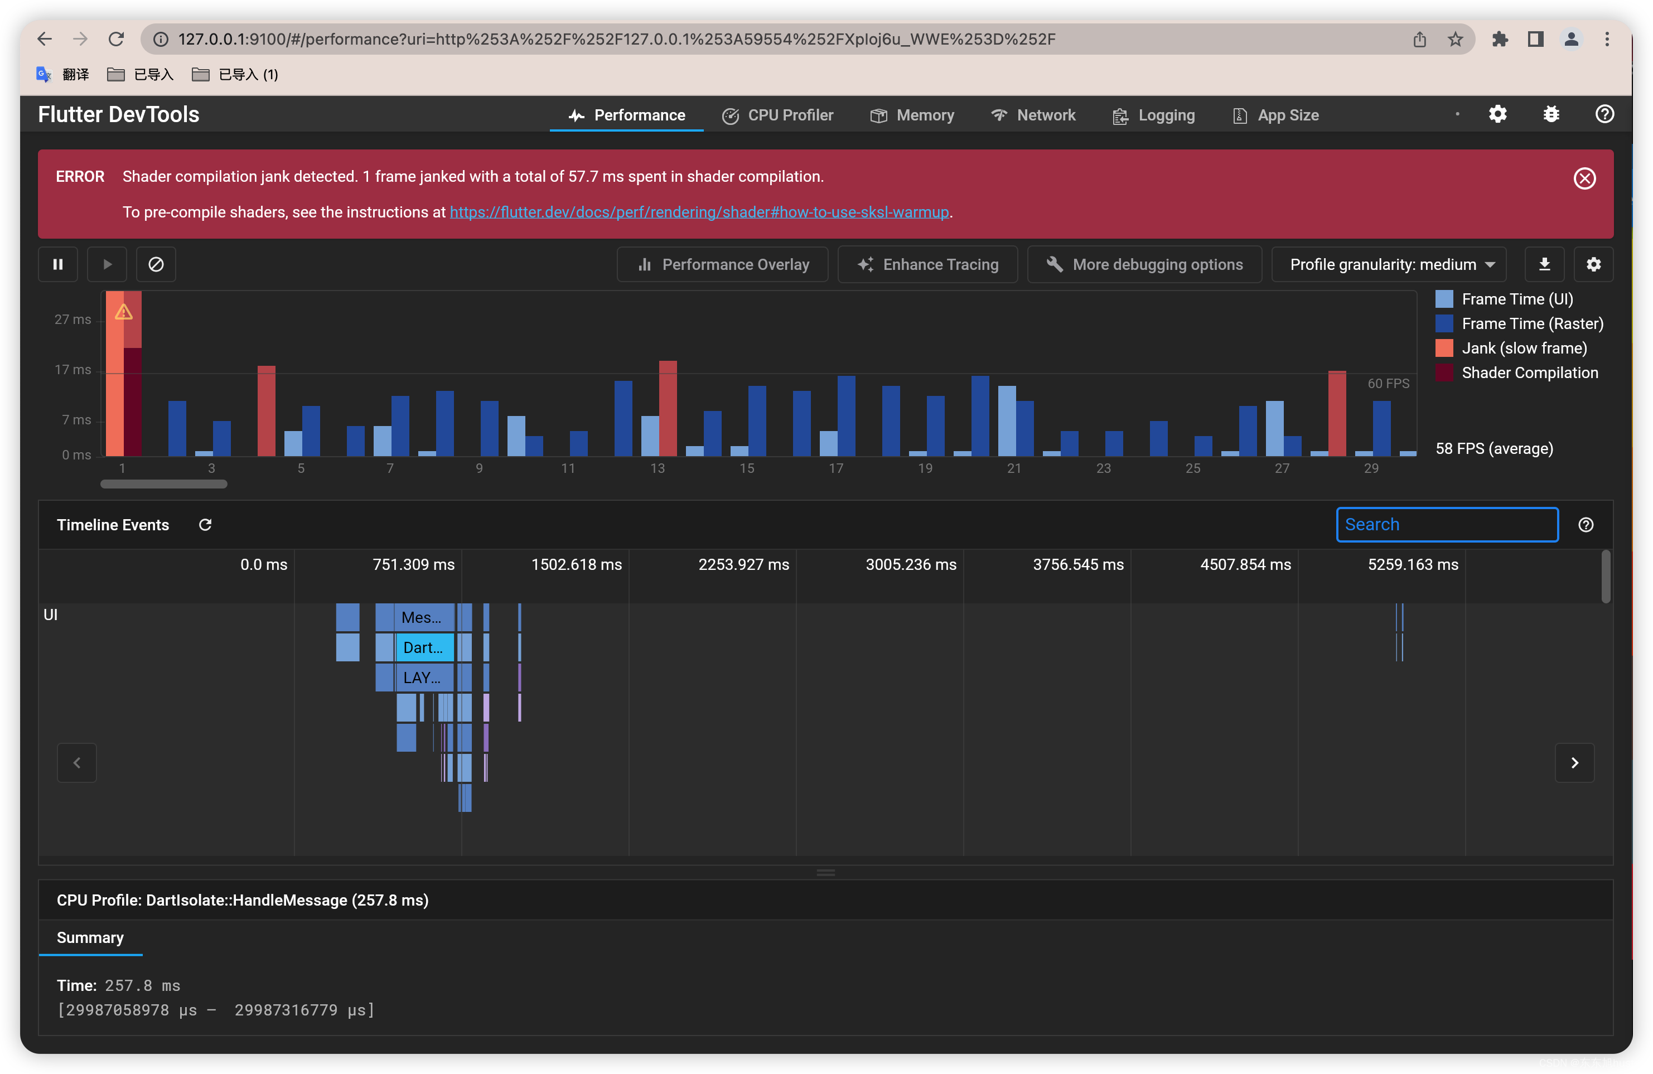The image size is (1653, 1074).
Task: Switch to the CPU Profiler tab
Action: click(778, 115)
